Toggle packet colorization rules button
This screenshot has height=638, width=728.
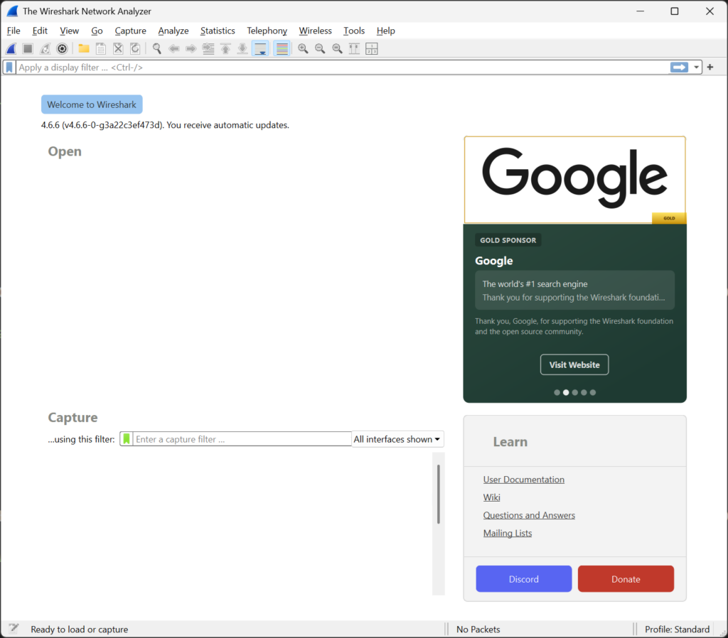coord(282,49)
